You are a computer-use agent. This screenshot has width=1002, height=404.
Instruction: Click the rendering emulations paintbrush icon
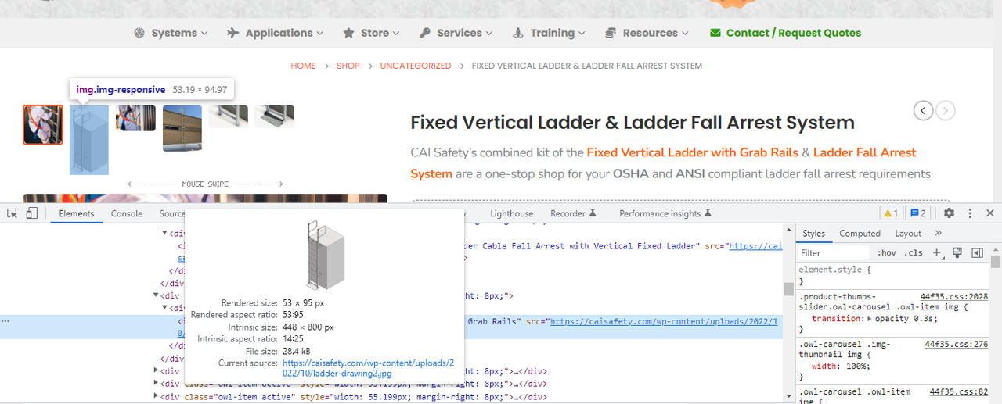tap(957, 252)
